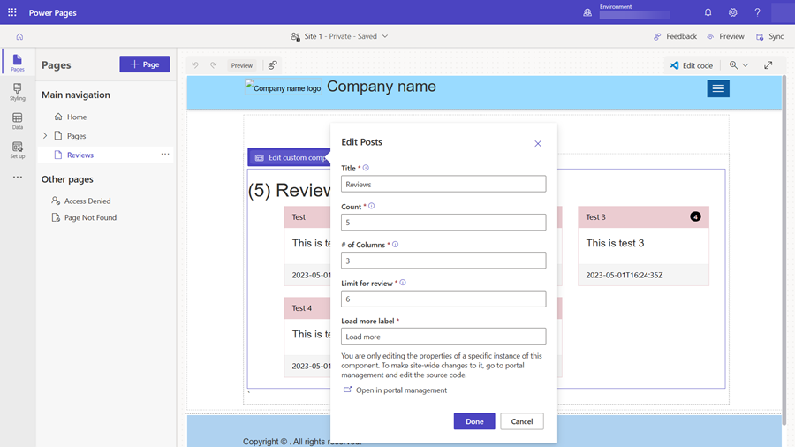Click the 2023-05-01T16:24:35Z timestamp
Image resolution: width=795 pixels, height=447 pixels.
click(625, 276)
